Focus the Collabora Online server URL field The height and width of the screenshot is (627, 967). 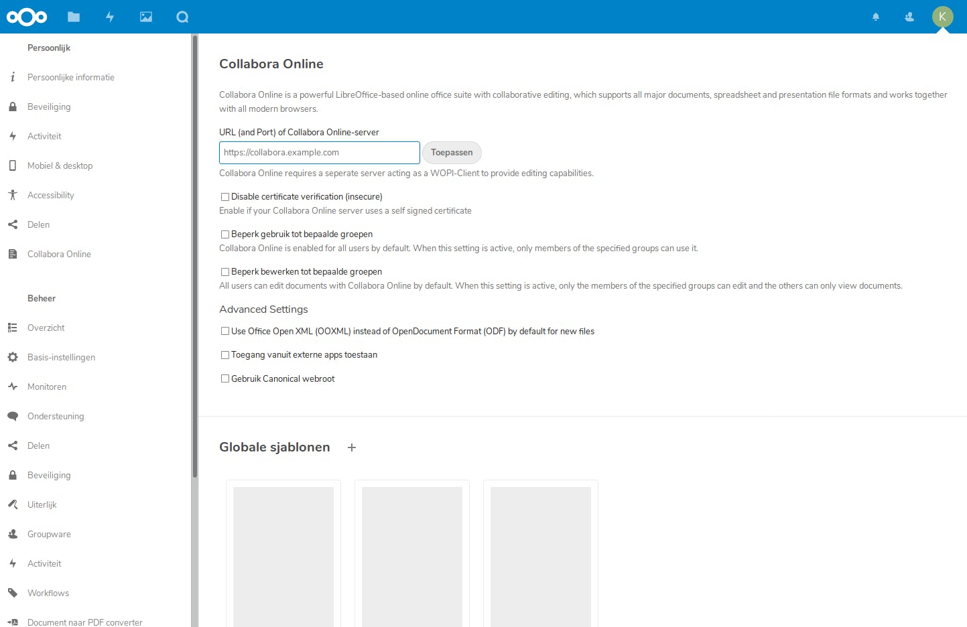click(x=320, y=153)
